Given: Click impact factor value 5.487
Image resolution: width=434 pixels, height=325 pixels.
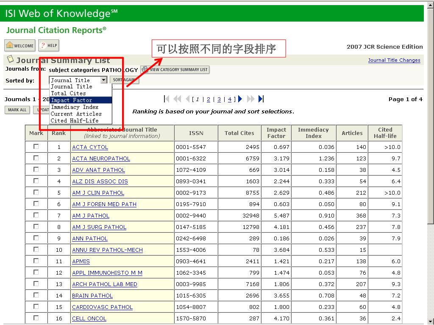Looking at the screenshot, I should [281, 216].
